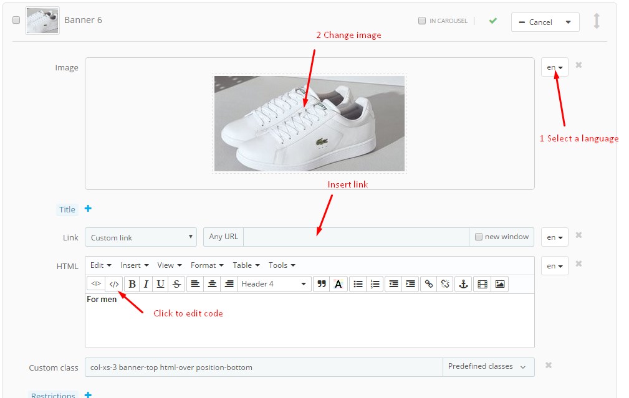Click the sneaker image to change it
This screenshot has width=629, height=398.
(309, 123)
